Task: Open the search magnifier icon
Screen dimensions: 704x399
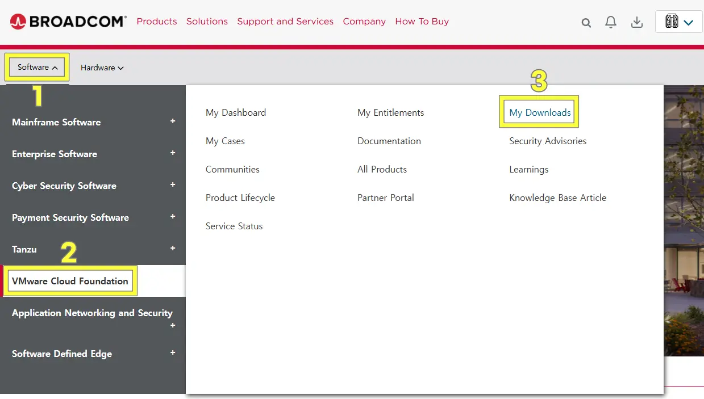Action: [x=586, y=23]
